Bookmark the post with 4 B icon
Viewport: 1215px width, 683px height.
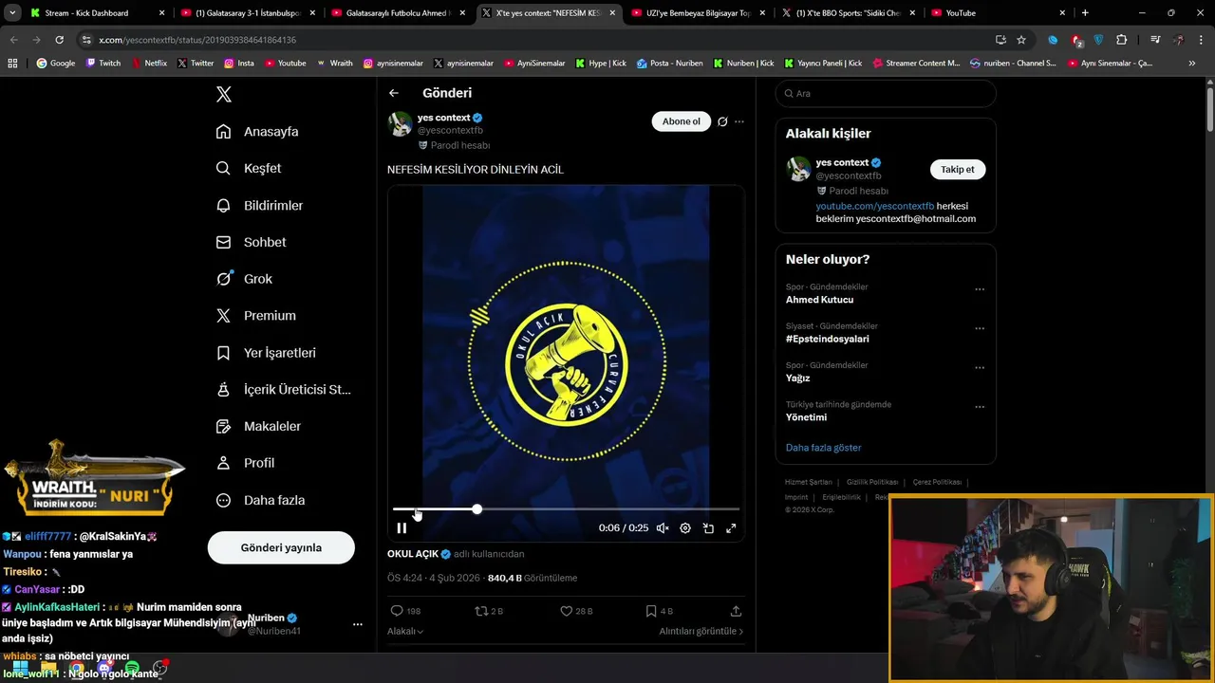(x=659, y=611)
